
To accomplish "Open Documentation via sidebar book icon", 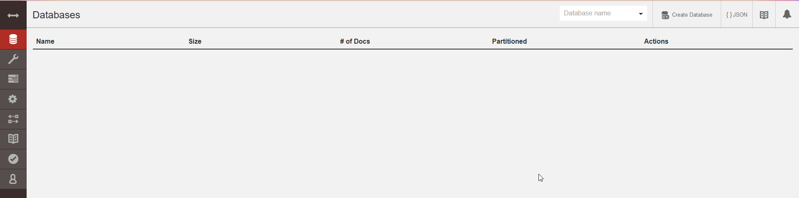I will (13, 139).
